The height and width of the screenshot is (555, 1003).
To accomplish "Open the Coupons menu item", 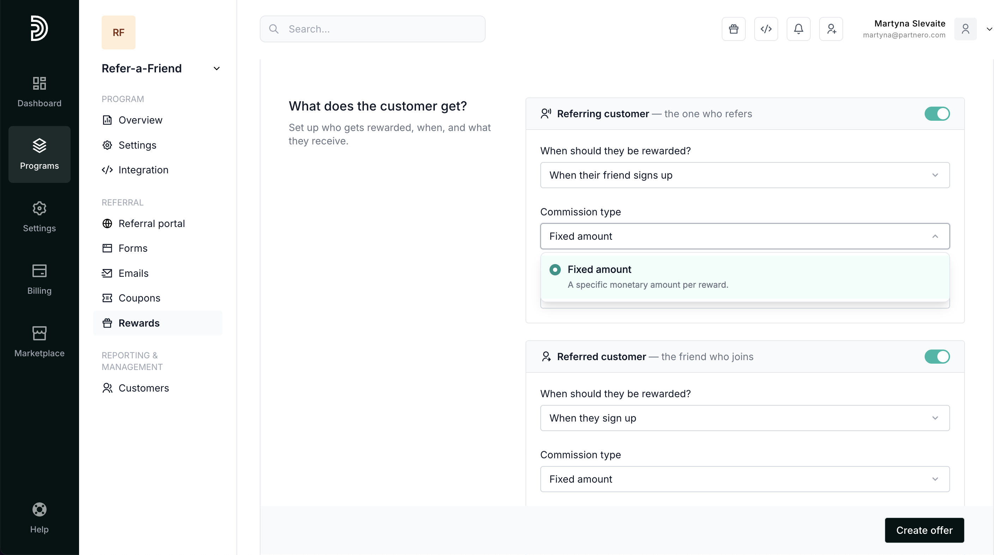I will [x=139, y=298].
